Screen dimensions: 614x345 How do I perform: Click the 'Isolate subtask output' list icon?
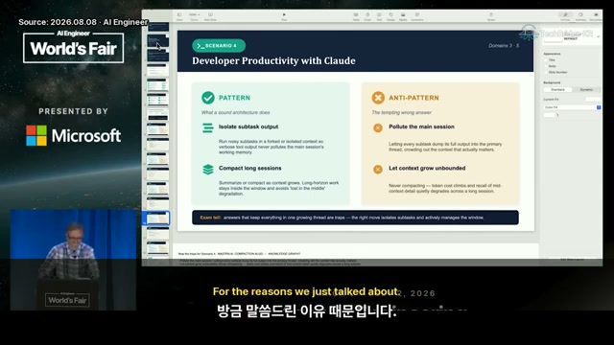coord(208,127)
